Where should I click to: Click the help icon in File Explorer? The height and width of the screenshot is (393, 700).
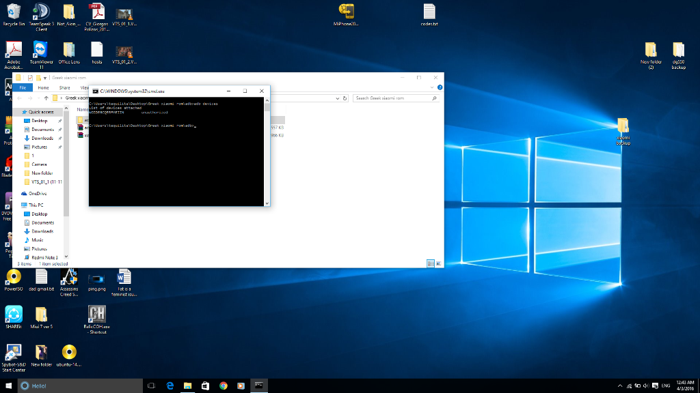pyautogui.click(x=440, y=87)
